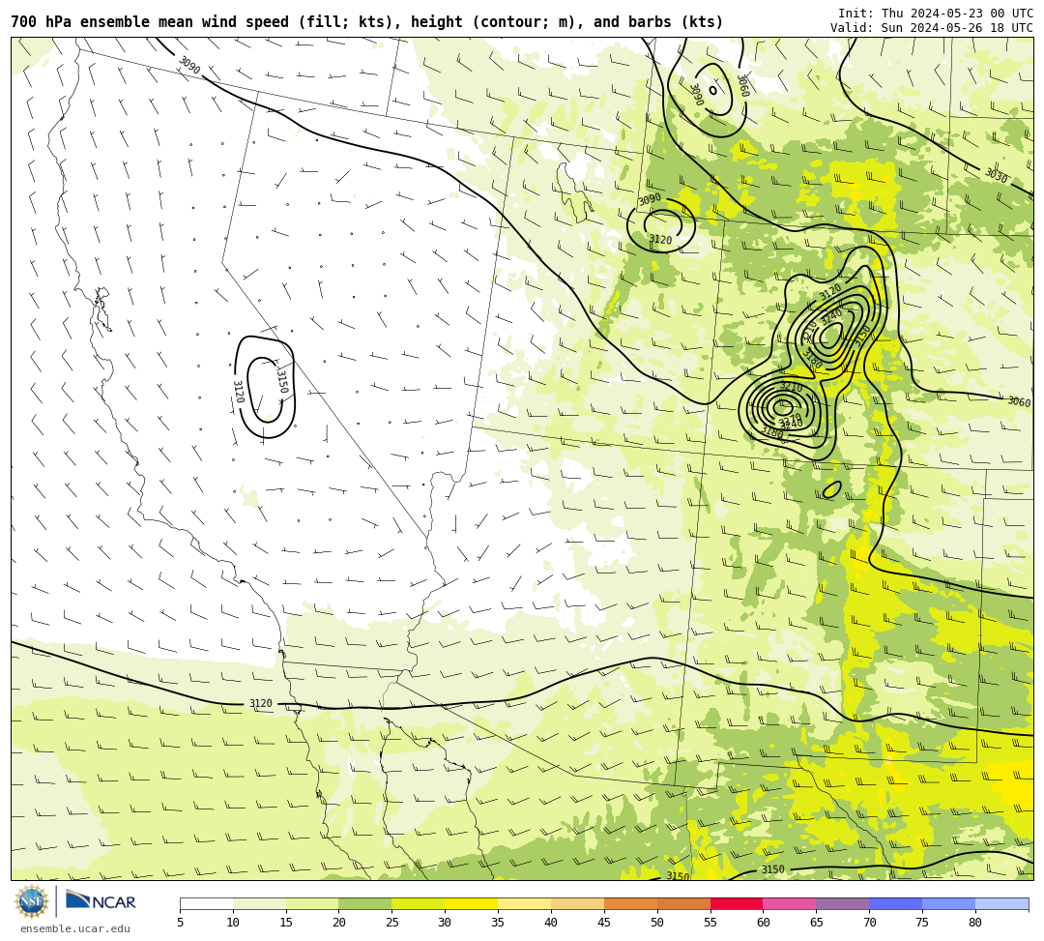
Task: Pick the white 5-10 kts colorbar swatch
Action: coord(207,903)
